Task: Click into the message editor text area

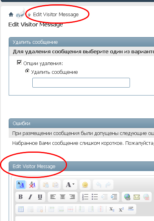Action: coord(85,219)
